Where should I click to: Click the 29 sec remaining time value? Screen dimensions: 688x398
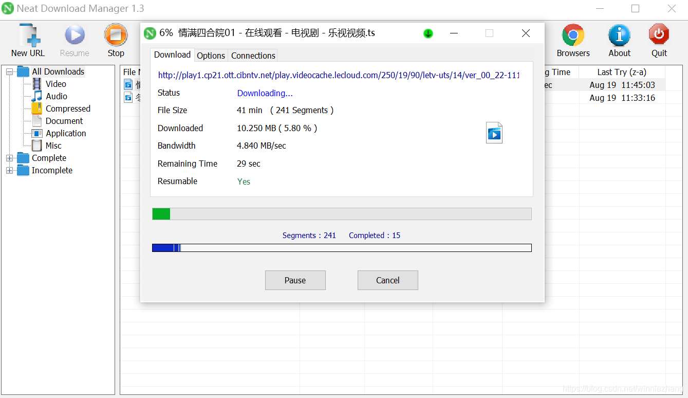[x=249, y=164]
